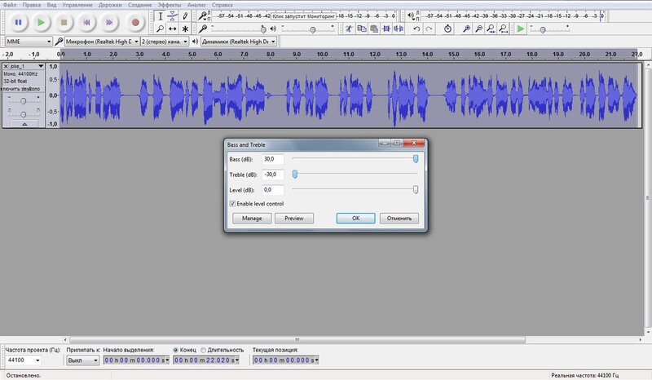Select the Конец radio button
The width and height of the screenshot is (652, 380).
(x=175, y=349)
